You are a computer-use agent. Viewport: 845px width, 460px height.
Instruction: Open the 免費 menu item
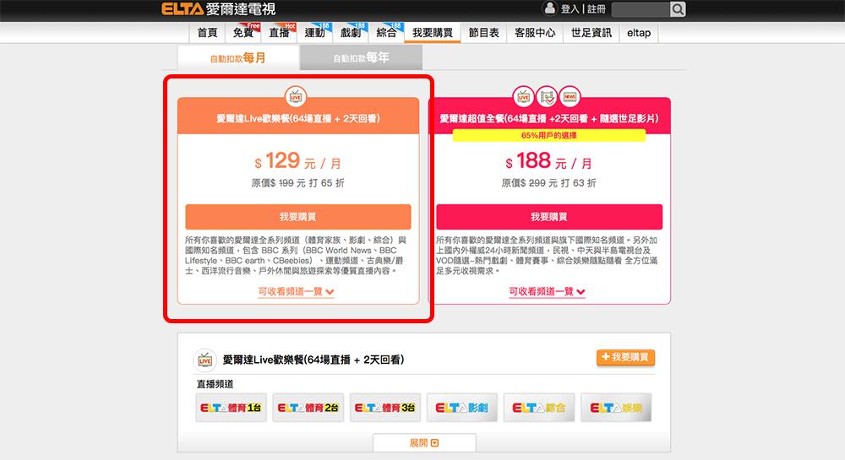(243, 33)
